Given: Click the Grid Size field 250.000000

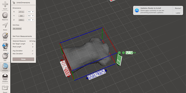Looking at the screenshot, I should coord(17,29).
